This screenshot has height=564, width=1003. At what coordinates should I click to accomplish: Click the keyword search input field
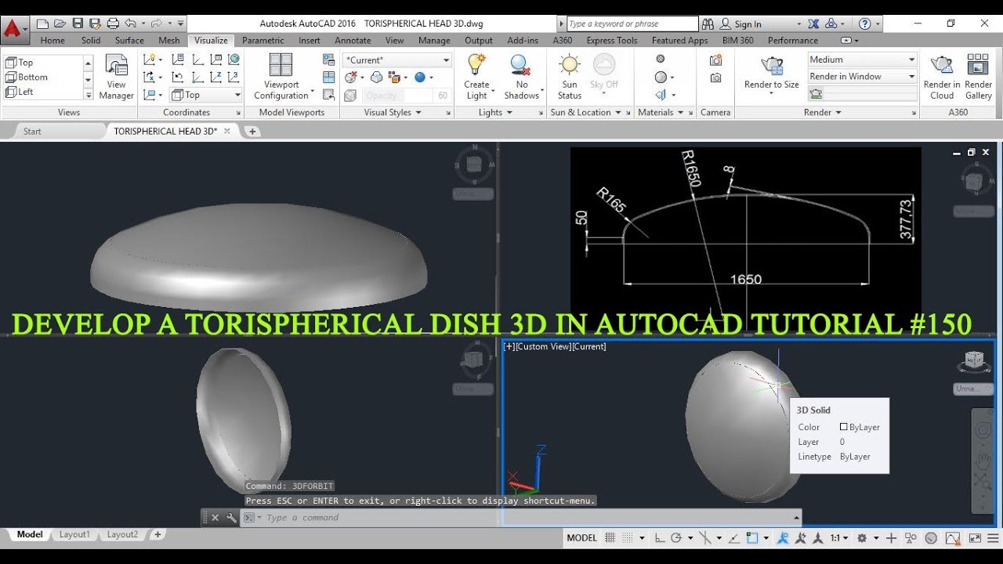632,24
